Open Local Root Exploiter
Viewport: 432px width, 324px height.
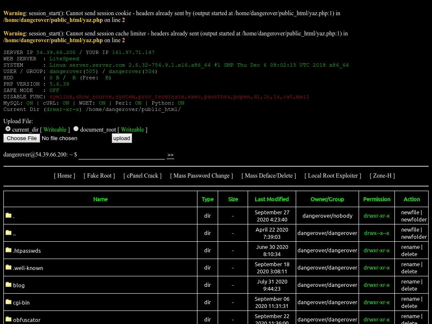333,176
